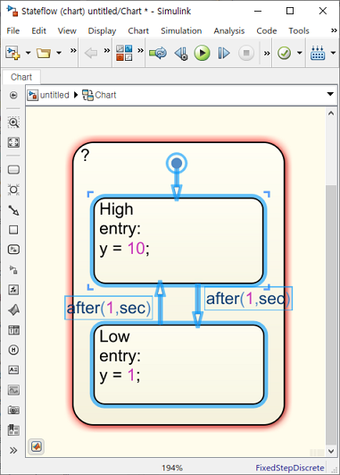Click the Update Diagram icon
The width and height of the screenshot is (340, 475).
point(158,53)
